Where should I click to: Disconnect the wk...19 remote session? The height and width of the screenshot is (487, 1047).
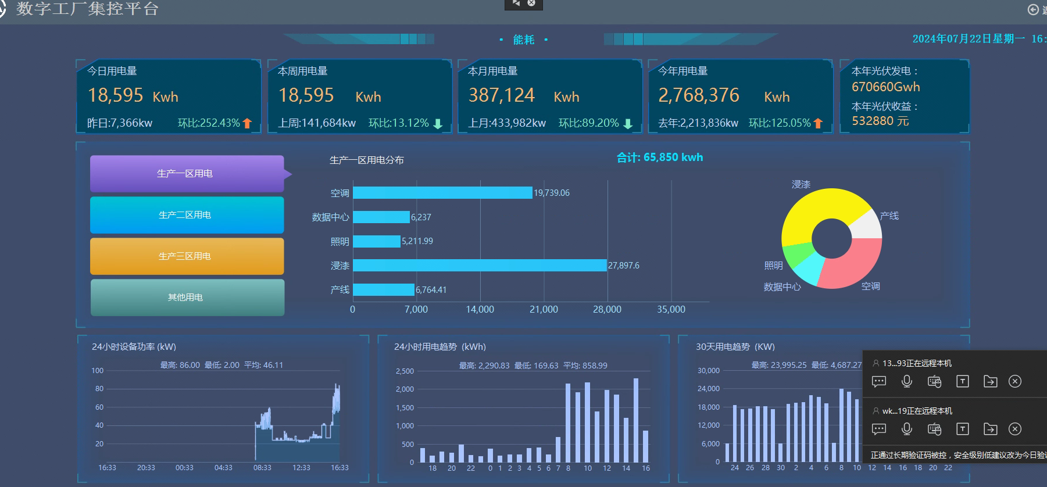(x=1015, y=429)
